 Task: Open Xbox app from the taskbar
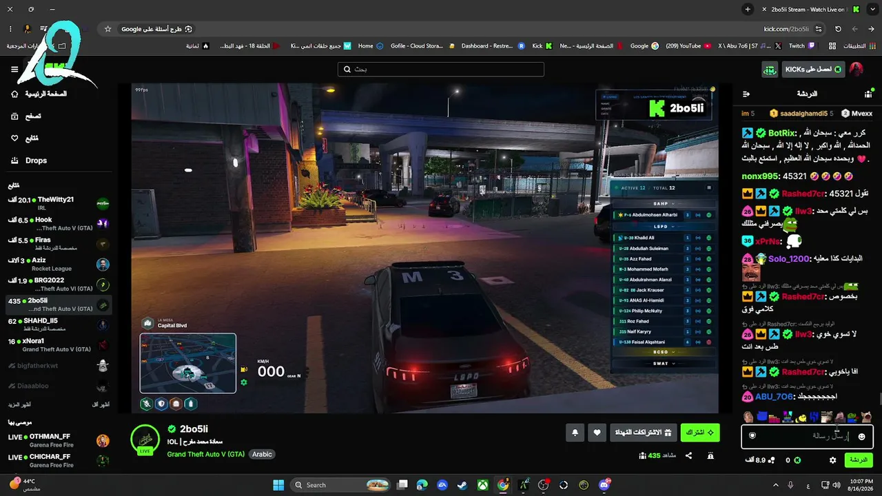click(x=483, y=485)
